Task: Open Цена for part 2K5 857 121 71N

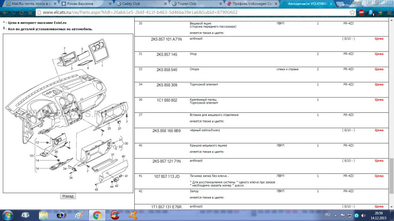Action: pyautogui.click(x=379, y=161)
